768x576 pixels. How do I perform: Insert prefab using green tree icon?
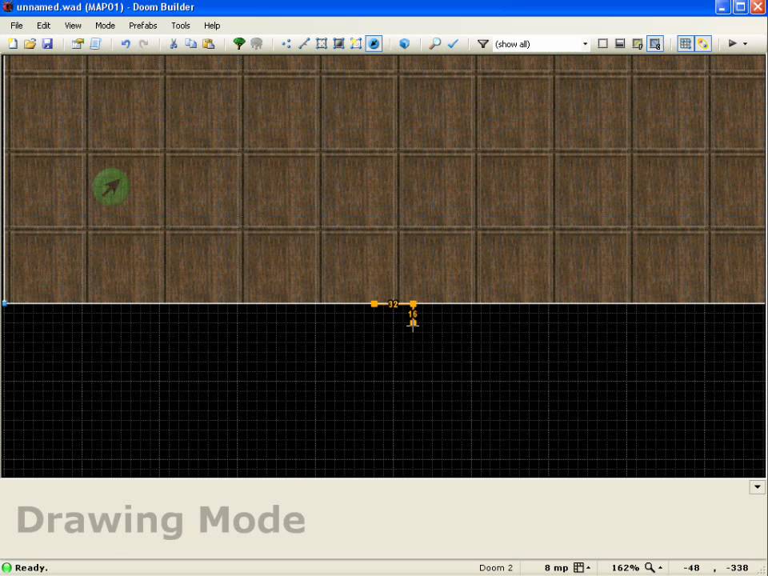tap(239, 43)
